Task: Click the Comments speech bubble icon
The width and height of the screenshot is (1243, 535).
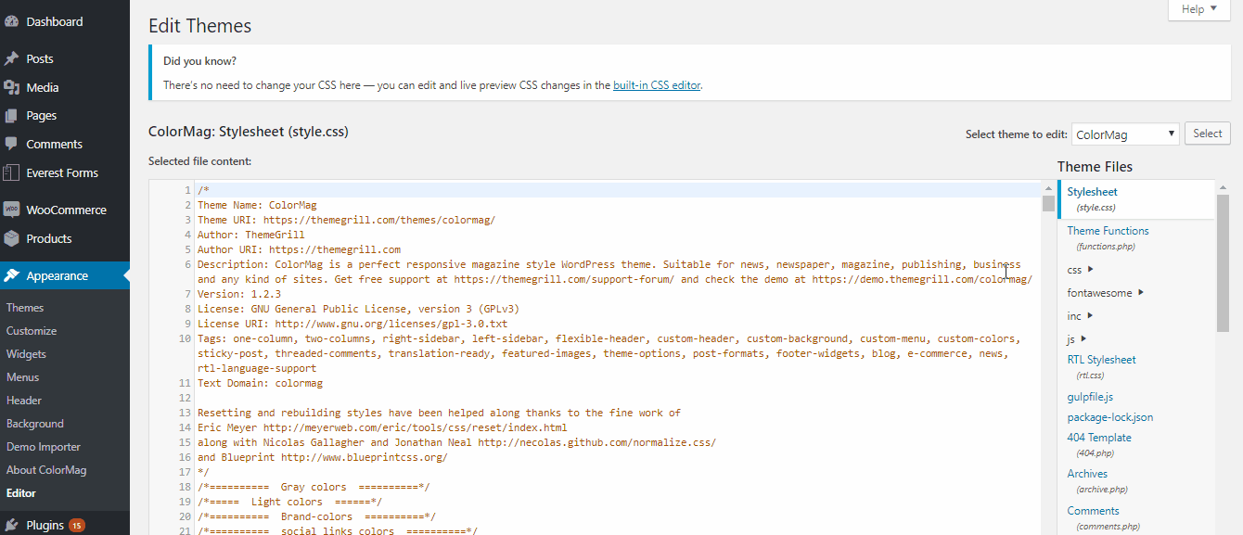Action: (x=12, y=144)
